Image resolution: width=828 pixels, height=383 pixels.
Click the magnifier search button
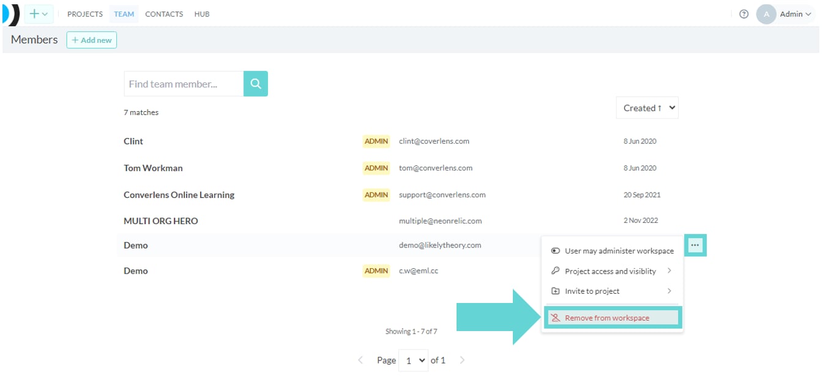click(256, 84)
